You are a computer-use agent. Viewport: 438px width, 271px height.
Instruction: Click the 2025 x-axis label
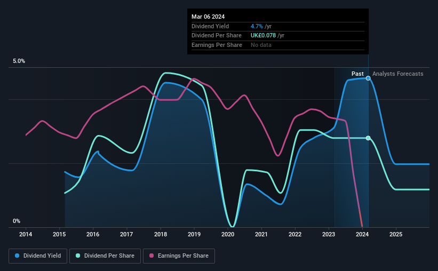[x=396, y=234]
